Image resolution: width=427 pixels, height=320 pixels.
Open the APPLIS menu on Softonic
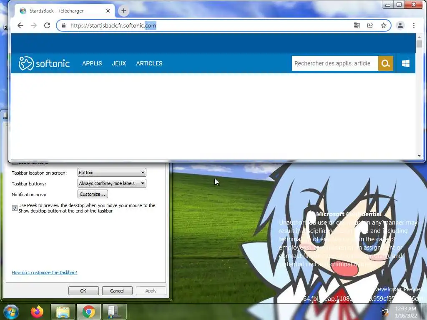pos(92,63)
